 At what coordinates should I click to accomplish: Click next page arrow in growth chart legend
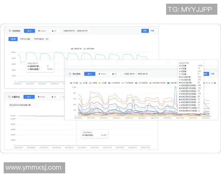[215, 83]
